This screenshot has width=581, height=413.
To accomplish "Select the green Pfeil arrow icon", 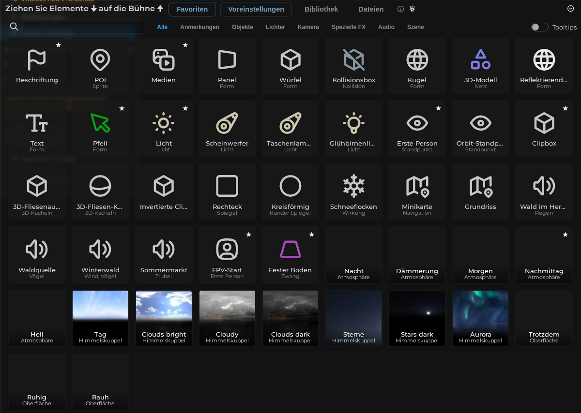I will [100, 123].
